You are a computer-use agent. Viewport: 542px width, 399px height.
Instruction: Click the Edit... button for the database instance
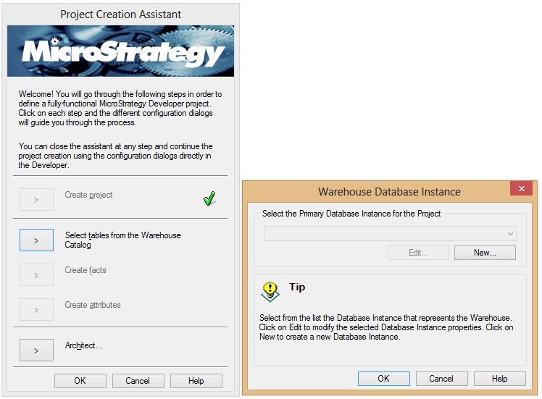tap(418, 253)
